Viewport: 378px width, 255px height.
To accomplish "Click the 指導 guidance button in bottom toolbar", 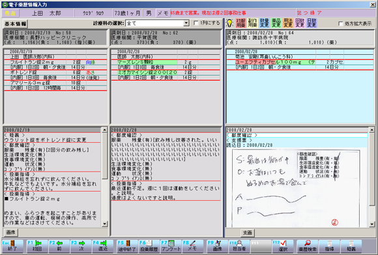I will [329, 246].
